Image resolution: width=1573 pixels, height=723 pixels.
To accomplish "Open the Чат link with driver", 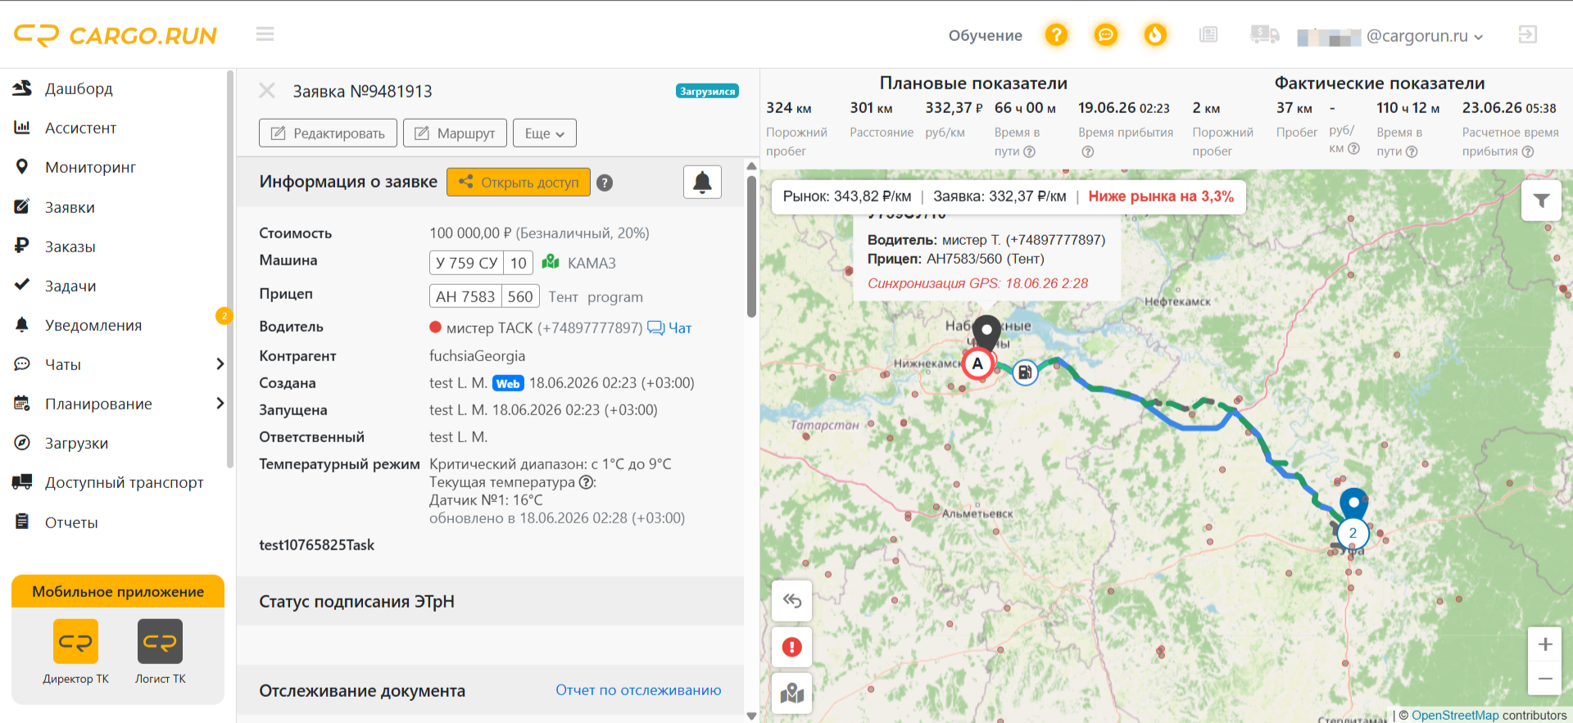I will pos(669,328).
